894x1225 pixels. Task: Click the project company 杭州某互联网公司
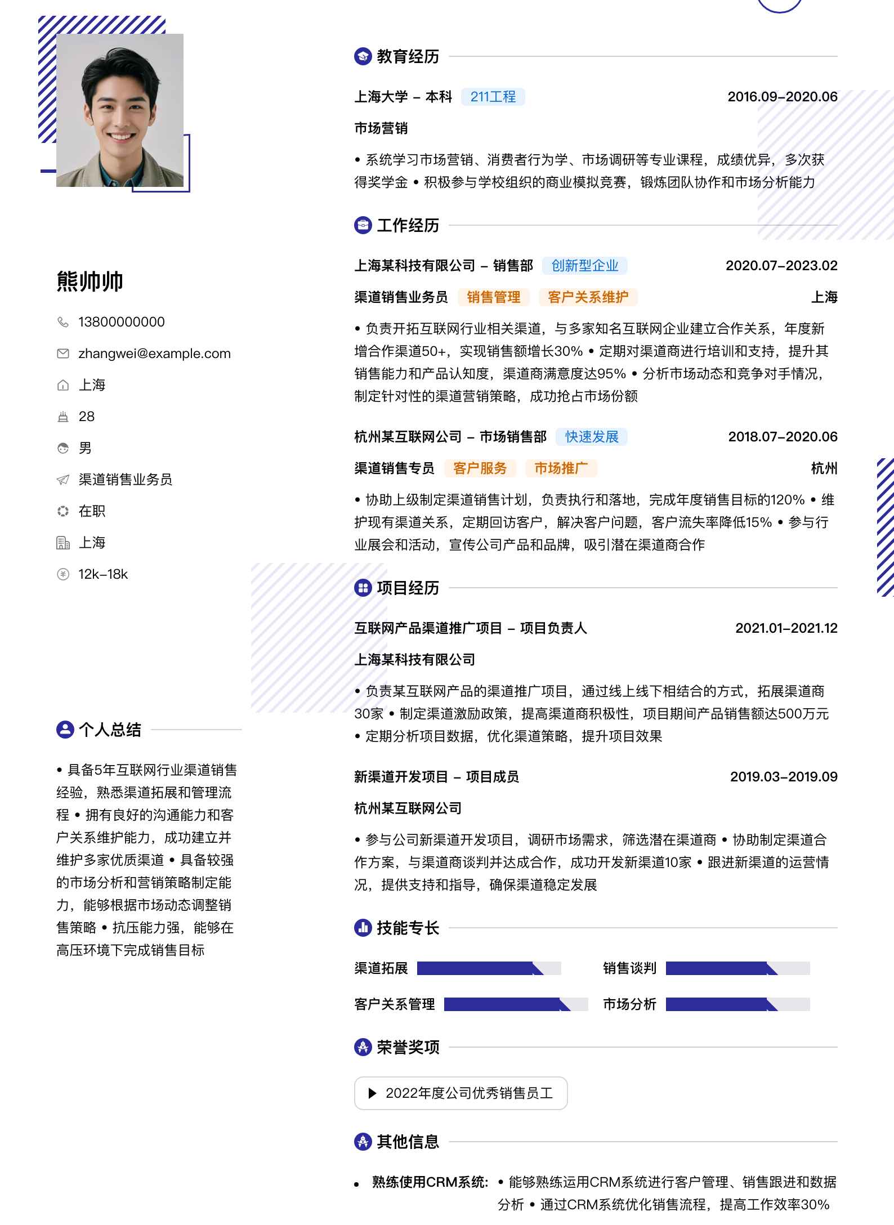click(x=408, y=808)
